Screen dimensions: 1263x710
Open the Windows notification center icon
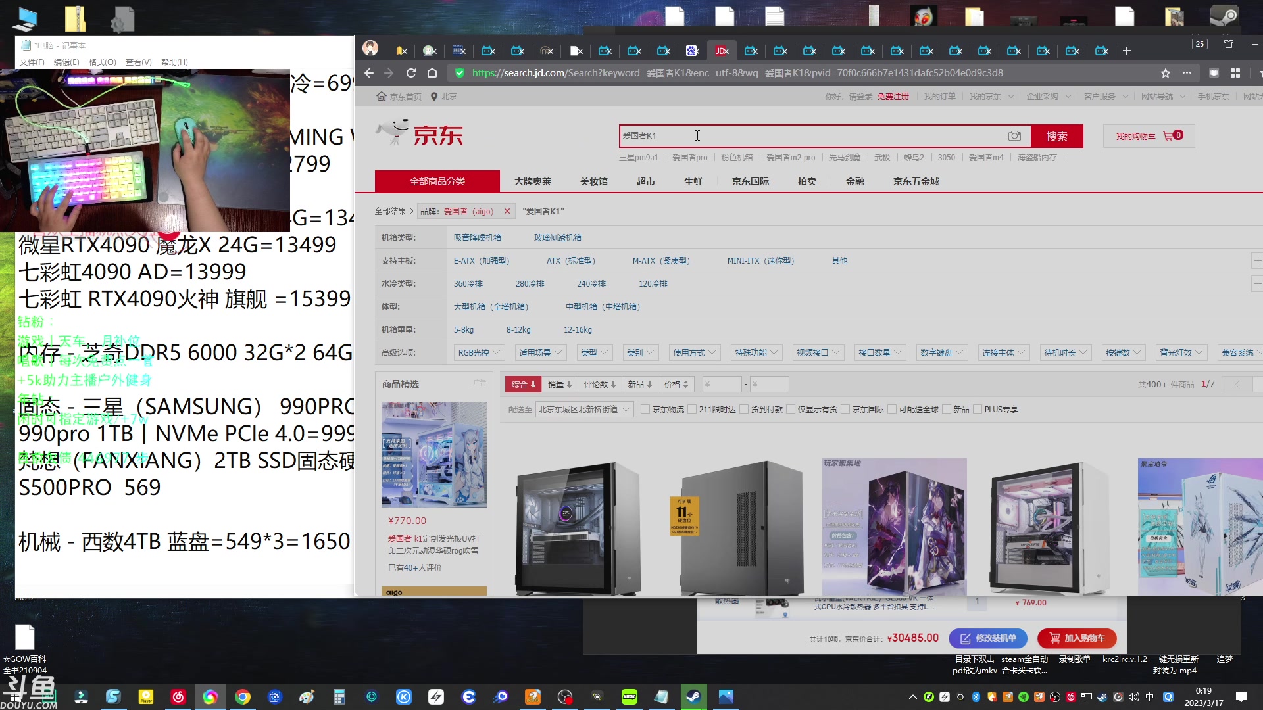click(x=1241, y=697)
